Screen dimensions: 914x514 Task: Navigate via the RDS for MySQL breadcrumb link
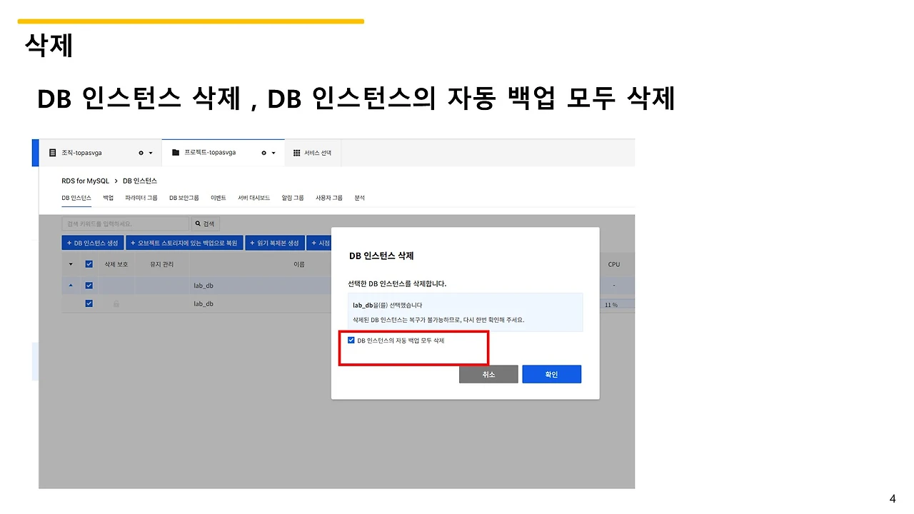pos(85,181)
